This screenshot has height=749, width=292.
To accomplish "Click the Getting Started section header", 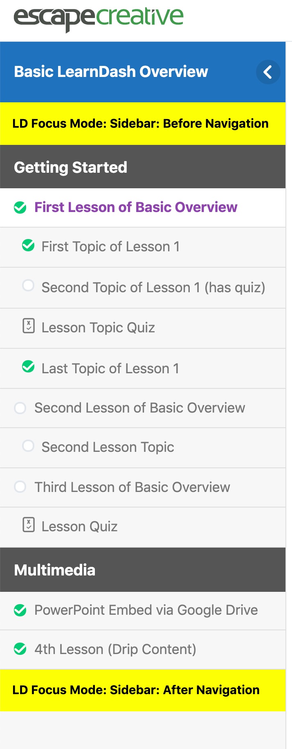I will (x=70, y=167).
